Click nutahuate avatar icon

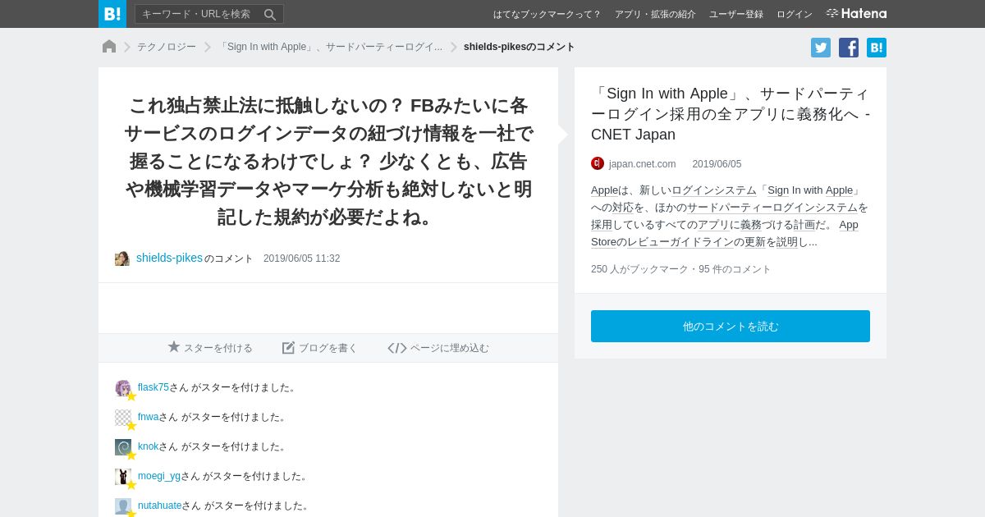[123, 506]
